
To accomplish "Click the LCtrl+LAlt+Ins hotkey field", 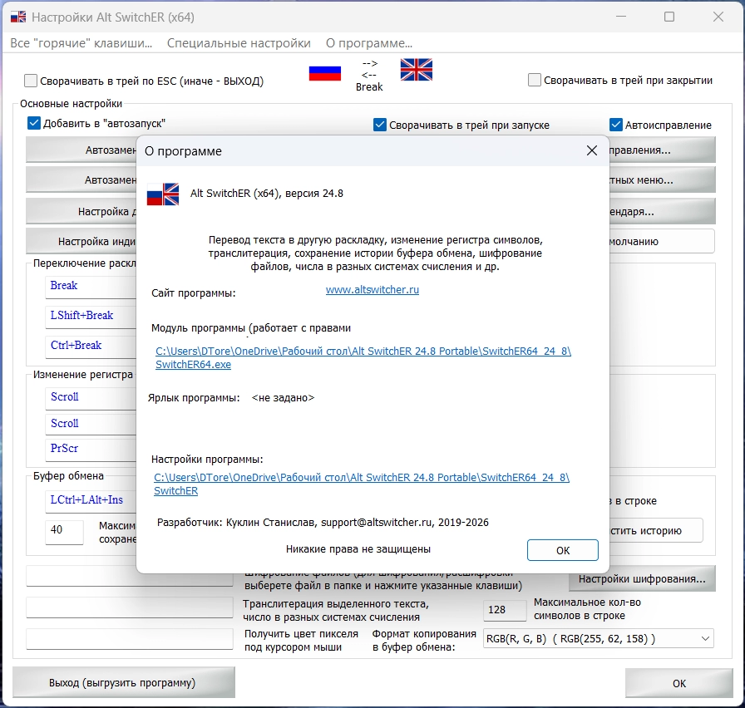I will point(91,502).
